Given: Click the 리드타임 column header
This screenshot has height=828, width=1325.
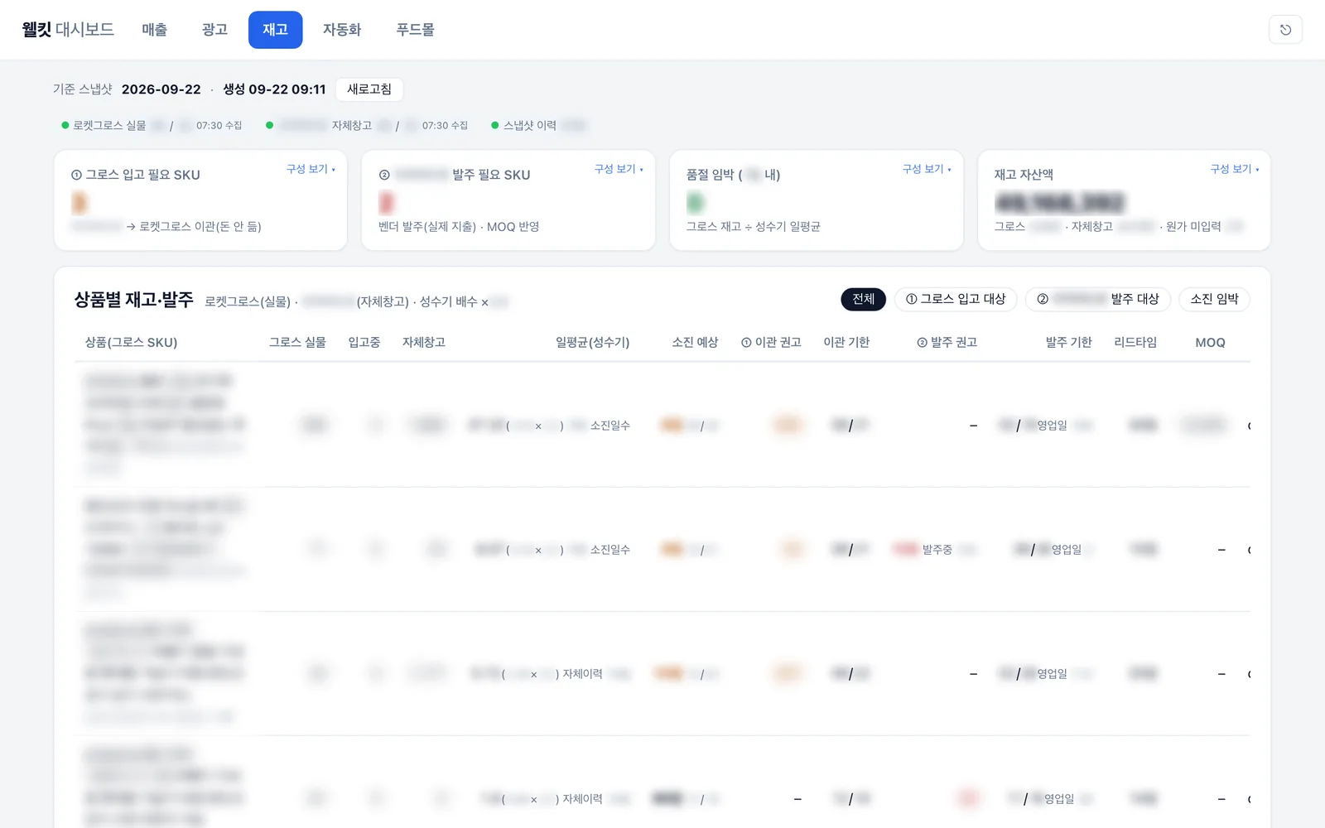Looking at the screenshot, I should [x=1135, y=343].
